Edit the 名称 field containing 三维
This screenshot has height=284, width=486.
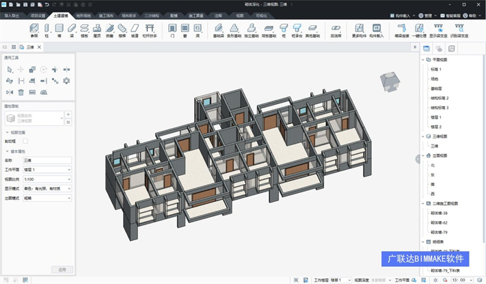click(47, 160)
